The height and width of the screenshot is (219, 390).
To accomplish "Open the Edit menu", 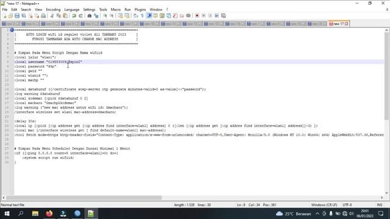I will 14,10.
